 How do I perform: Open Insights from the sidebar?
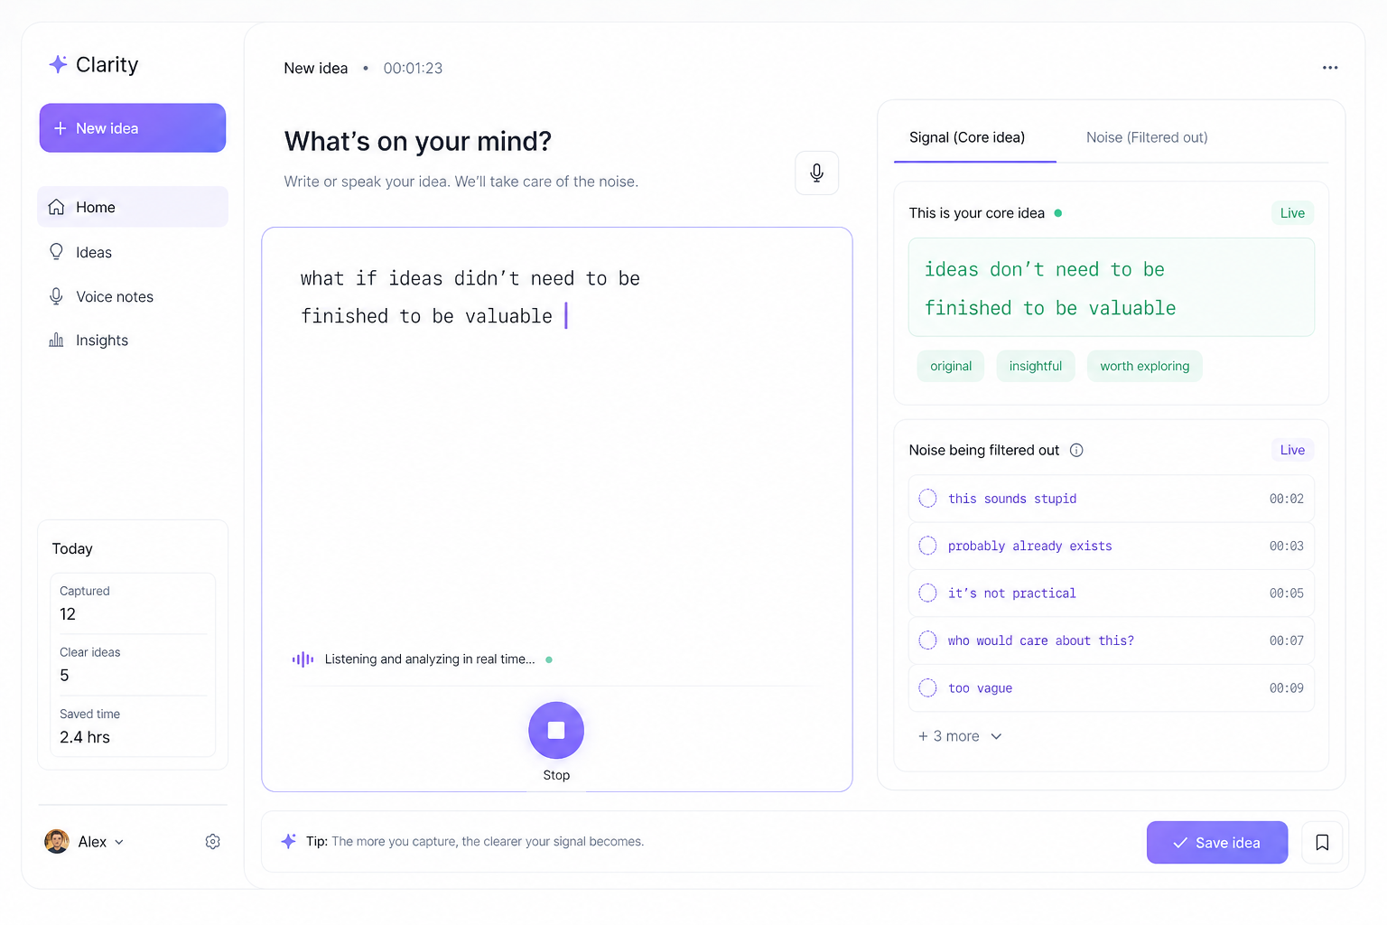coord(101,341)
